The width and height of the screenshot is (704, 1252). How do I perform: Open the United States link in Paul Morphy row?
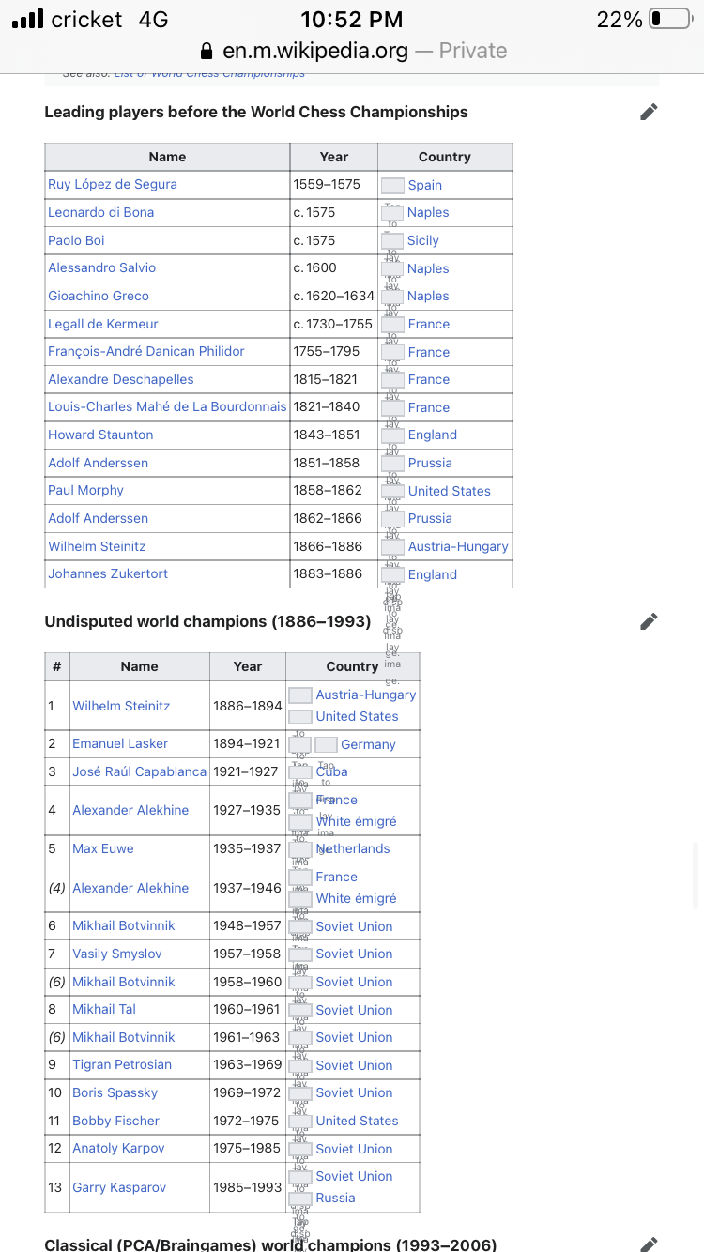pos(450,491)
